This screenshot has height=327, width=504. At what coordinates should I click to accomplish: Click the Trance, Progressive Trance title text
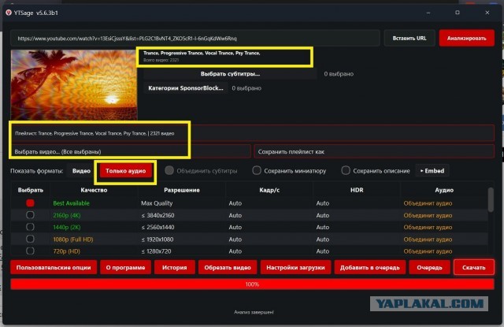coord(202,53)
